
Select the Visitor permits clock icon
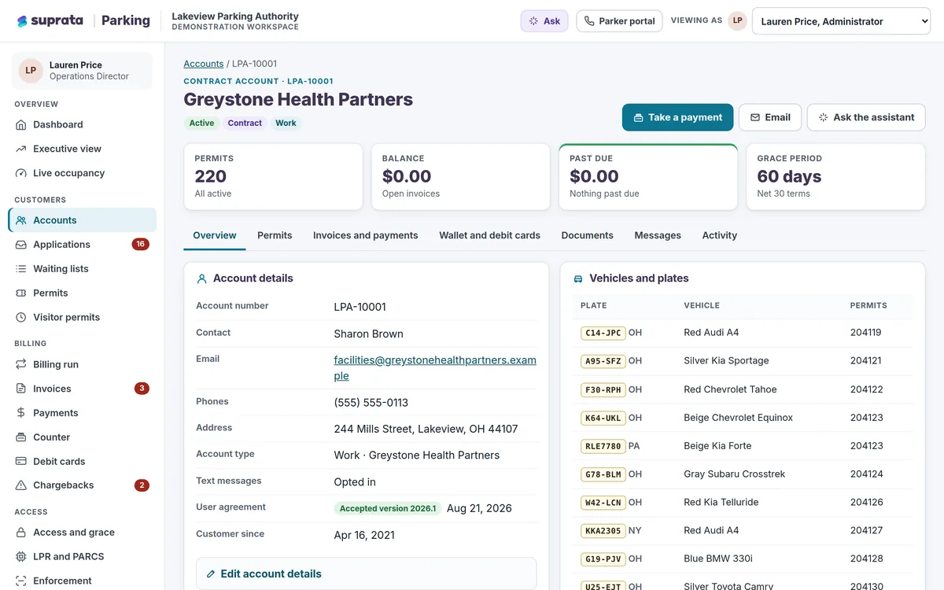21,318
